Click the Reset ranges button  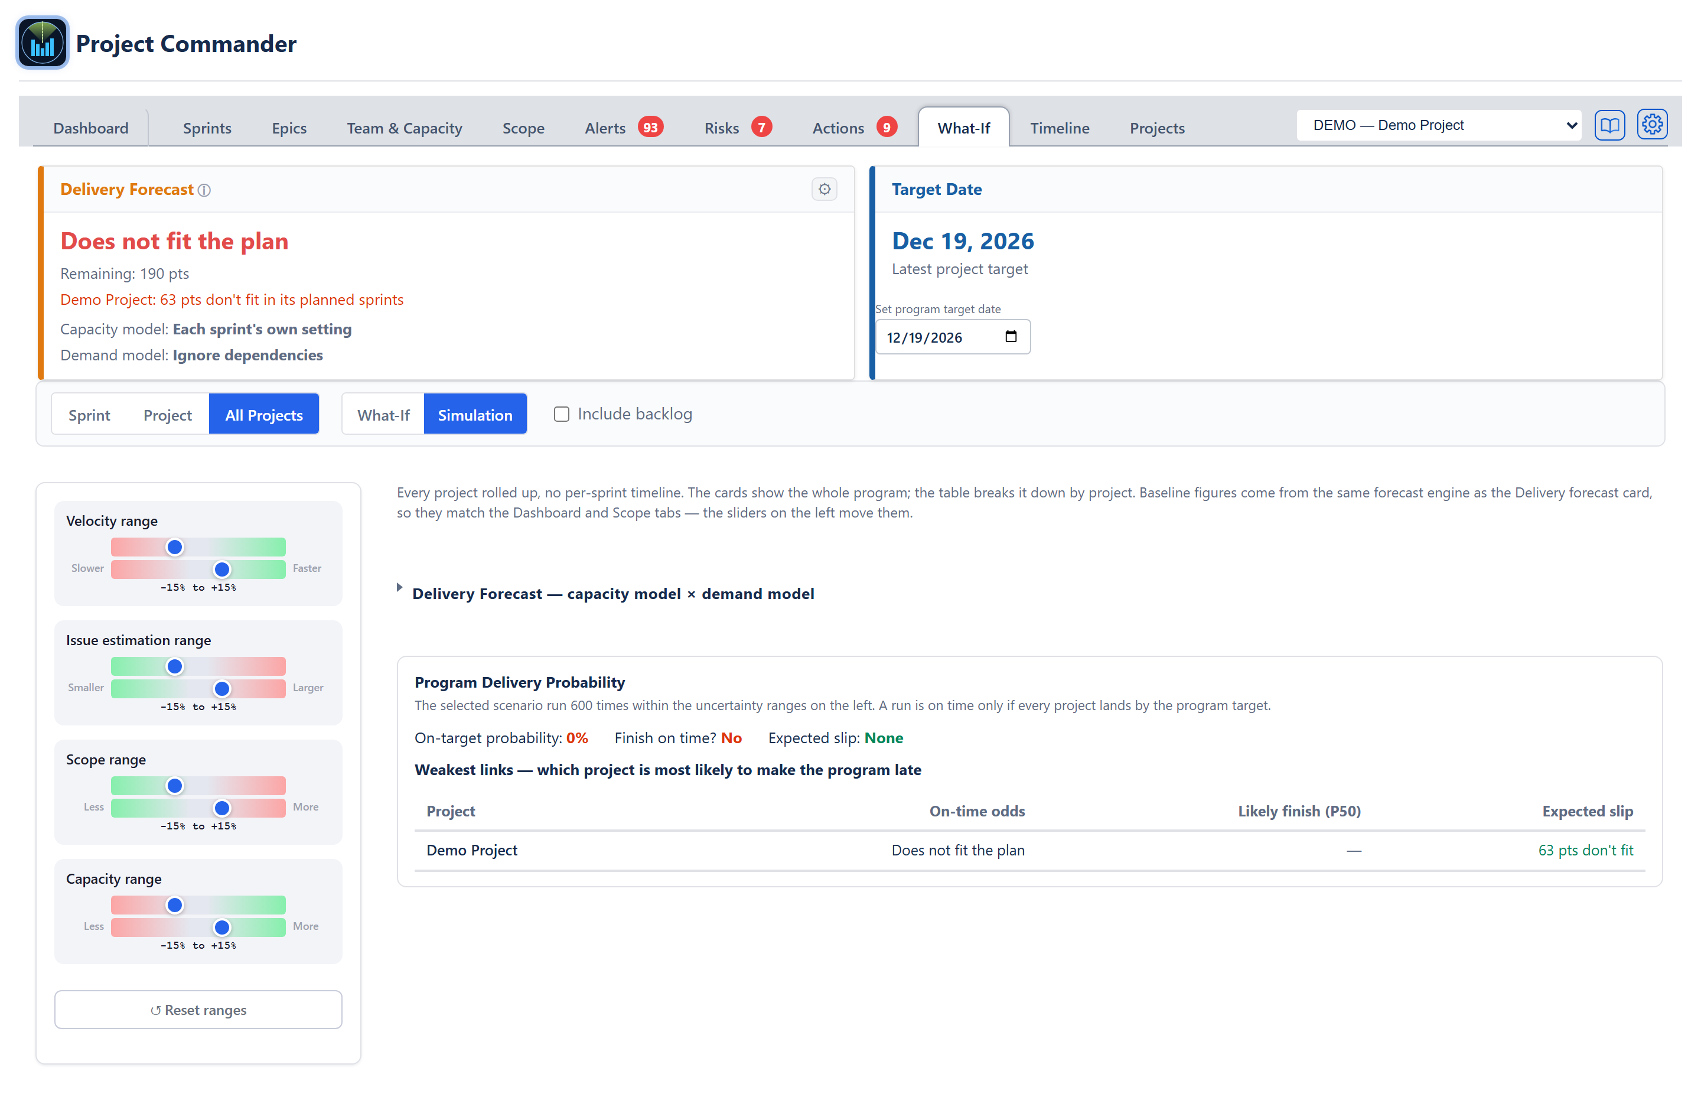pos(198,1009)
